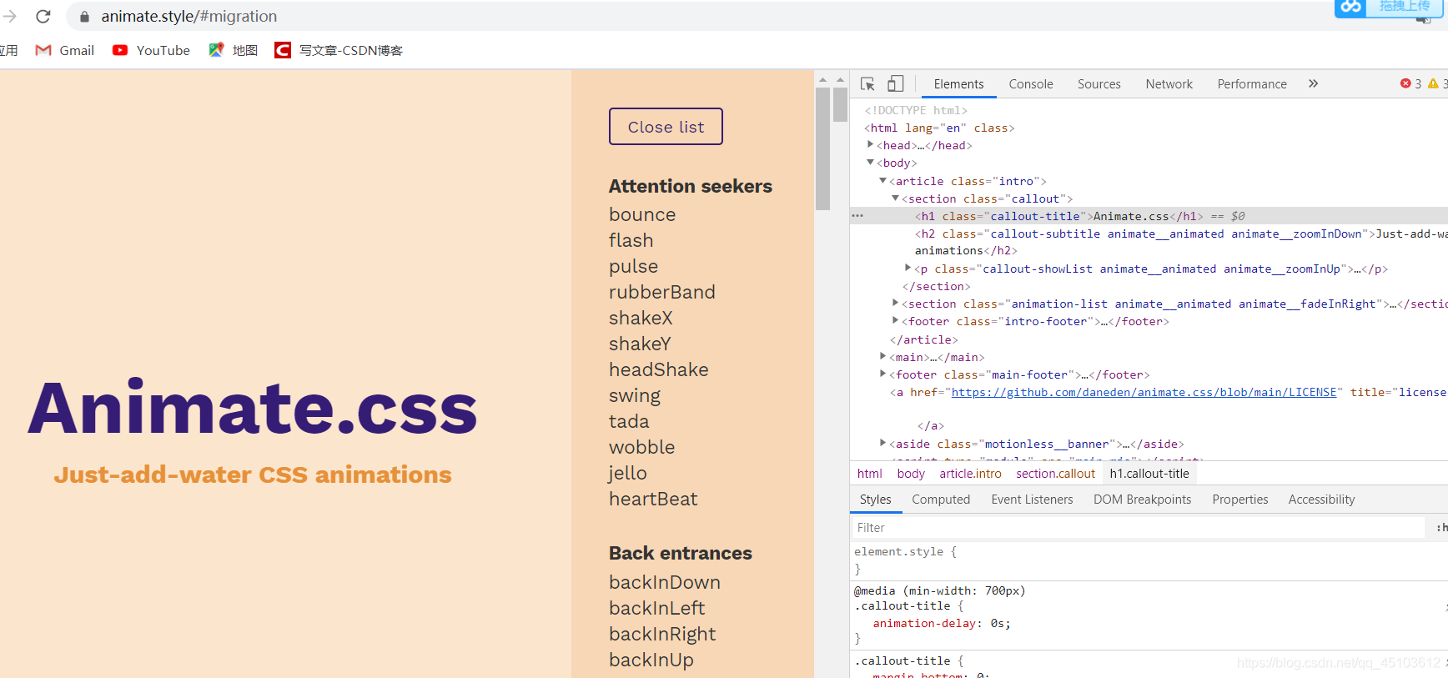Screen dimensions: 1448x678
Task: Select body in the breadcrumb
Action: pyautogui.click(x=911, y=474)
